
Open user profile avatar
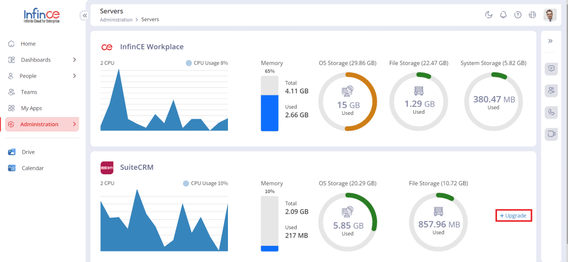(550, 15)
